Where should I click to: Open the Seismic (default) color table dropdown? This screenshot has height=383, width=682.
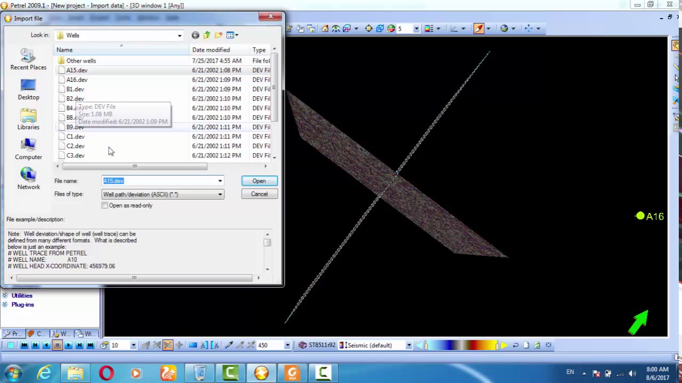[409, 345]
